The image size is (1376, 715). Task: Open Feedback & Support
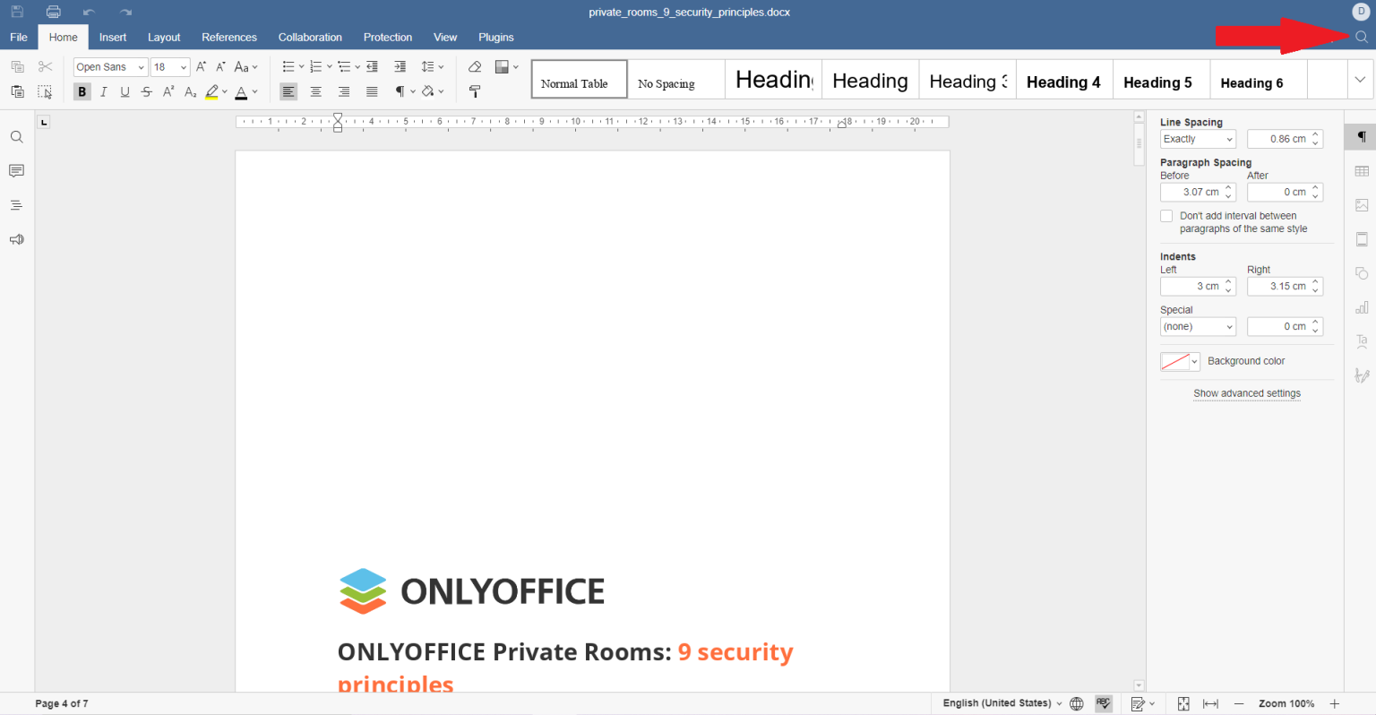tap(16, 239)
